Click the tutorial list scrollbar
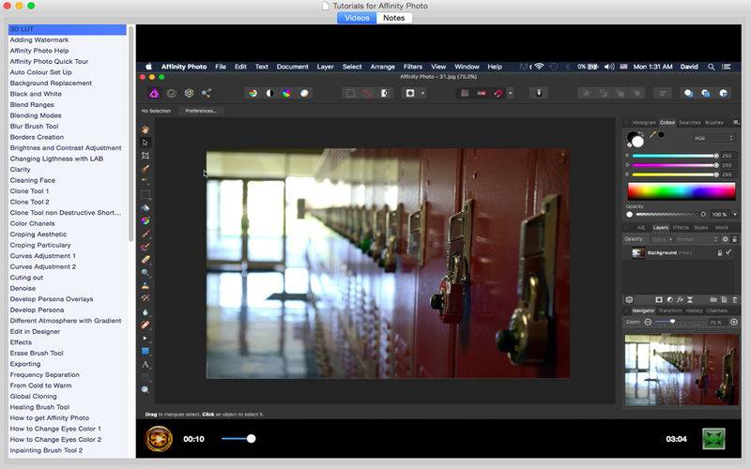 [x=130, y=133]
